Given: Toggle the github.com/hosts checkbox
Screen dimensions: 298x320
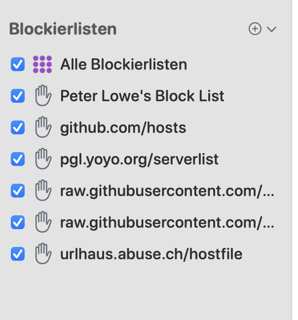Looking at the screenshot, I should (18, 127).
